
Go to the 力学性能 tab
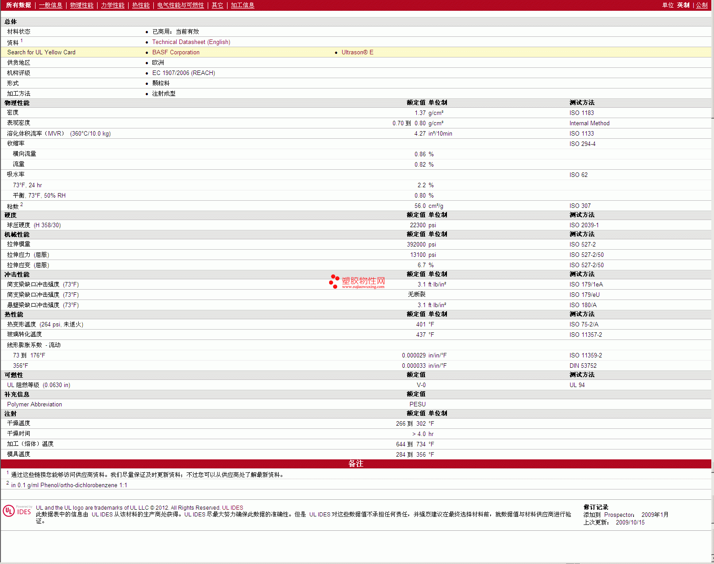(x=112, y=5)
